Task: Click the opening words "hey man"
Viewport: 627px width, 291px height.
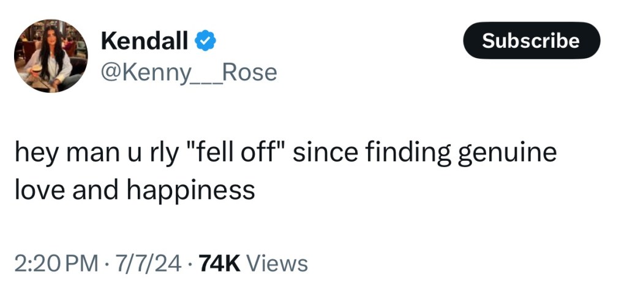Action: [x=58, y=152]
